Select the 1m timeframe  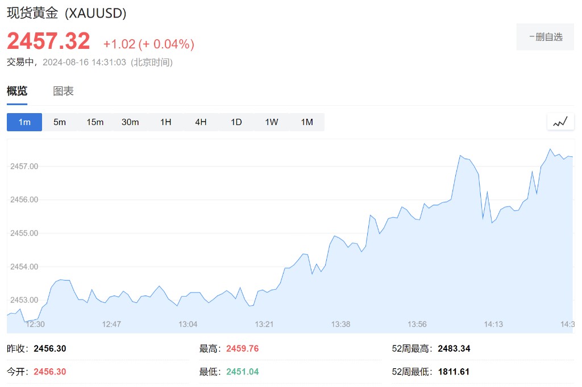[x=24, y=122]
